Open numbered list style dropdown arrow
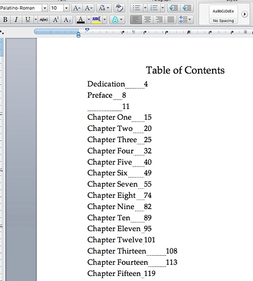 coord(163,8)
